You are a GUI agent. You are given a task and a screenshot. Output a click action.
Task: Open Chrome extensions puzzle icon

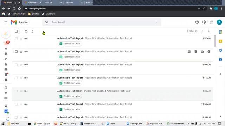(211, 8)
